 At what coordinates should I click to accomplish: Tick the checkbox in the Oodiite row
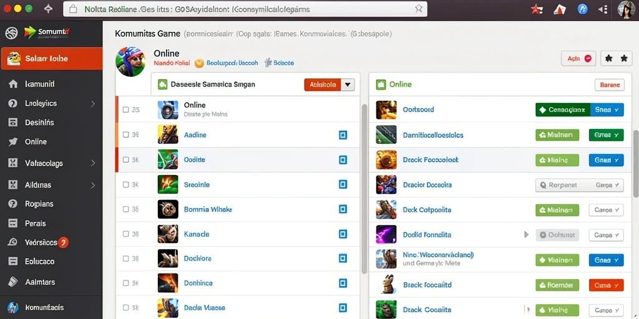pos(126,160)
